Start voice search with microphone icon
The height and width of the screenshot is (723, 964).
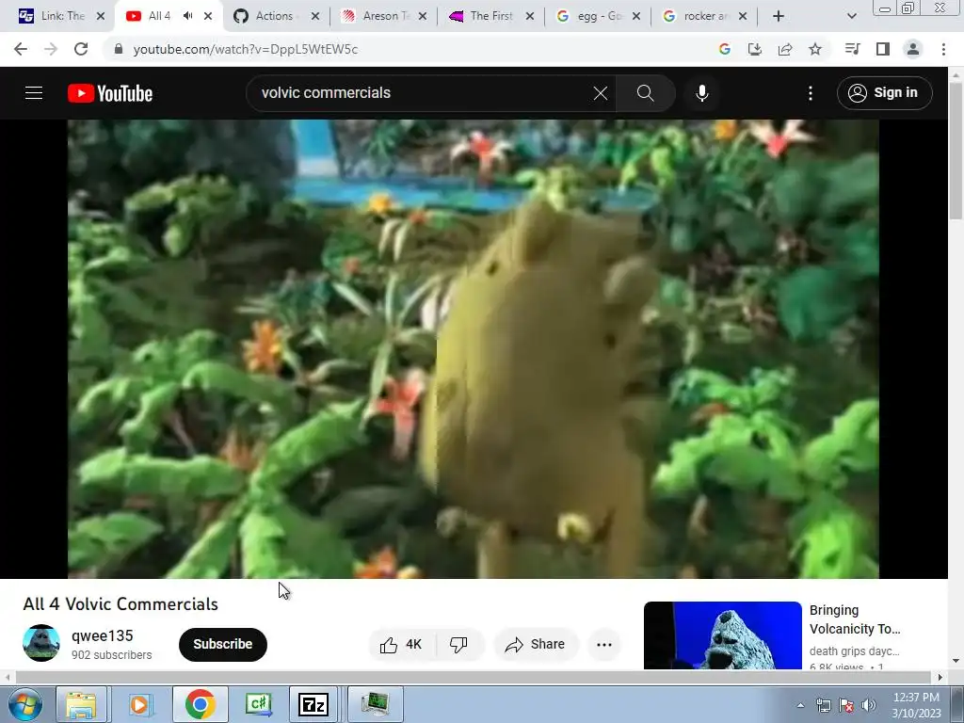(701, 93)
